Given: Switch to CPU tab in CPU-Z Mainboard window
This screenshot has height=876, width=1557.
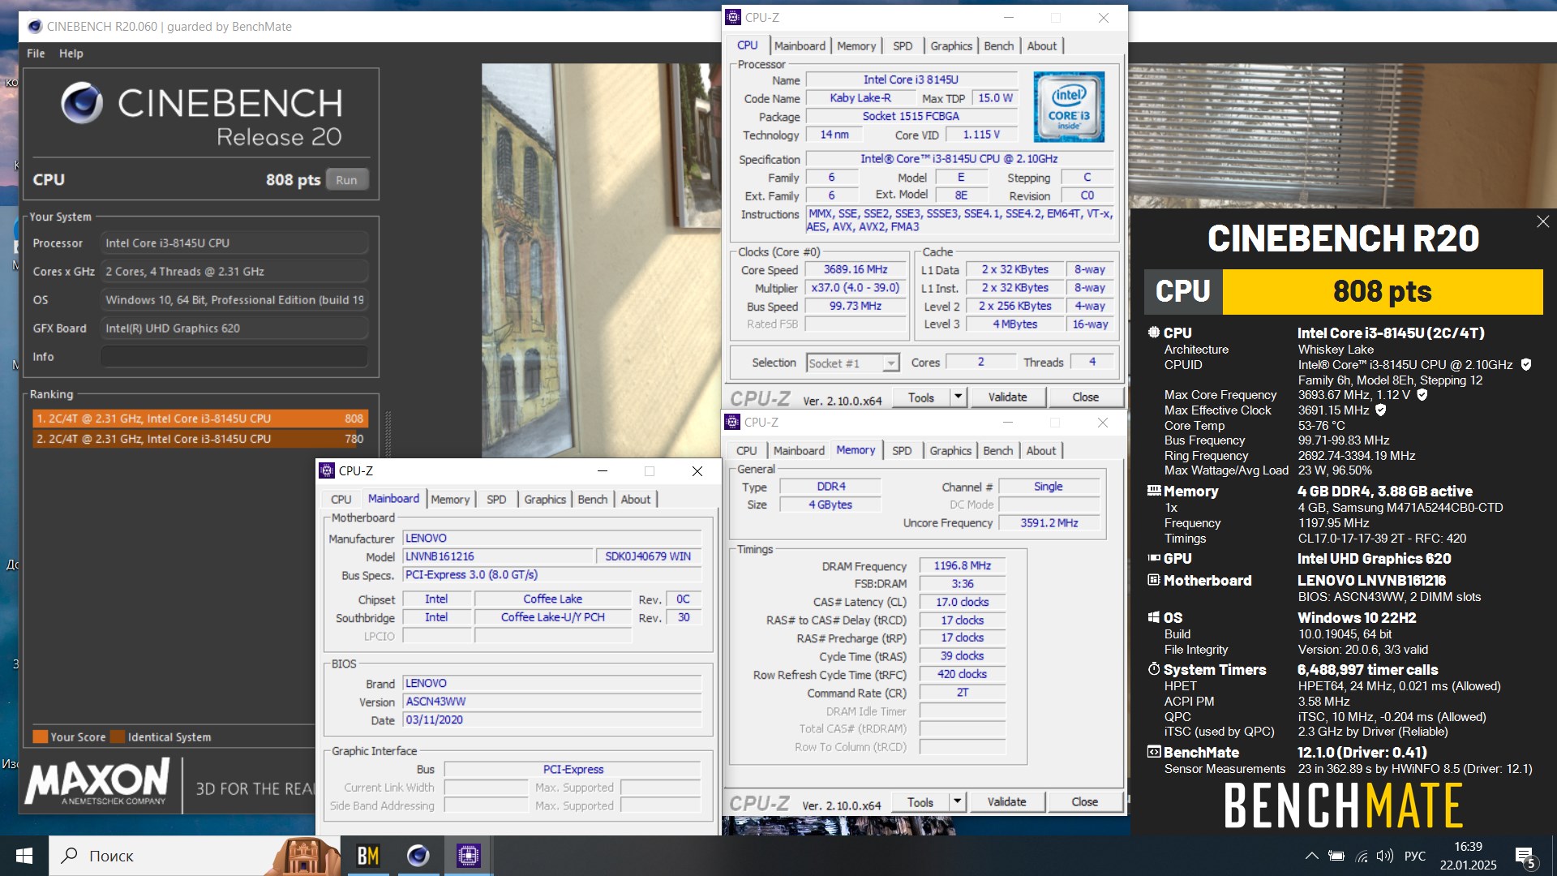Looking at the screenshot, I should [x=341, y=500].
